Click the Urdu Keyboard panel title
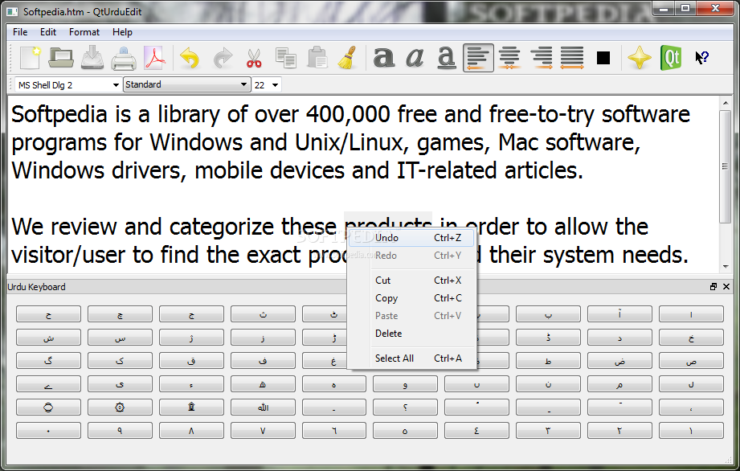 pyautogui.click(x=36, y=287)
